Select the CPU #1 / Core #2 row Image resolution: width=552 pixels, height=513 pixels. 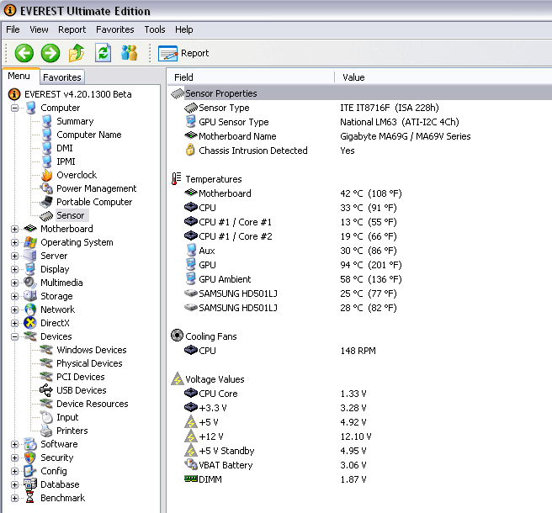pyautogui.click(x=360, y=236)
